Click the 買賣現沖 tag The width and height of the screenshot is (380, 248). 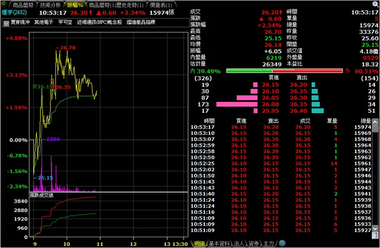pyautogui.click(x=20, y=22)
